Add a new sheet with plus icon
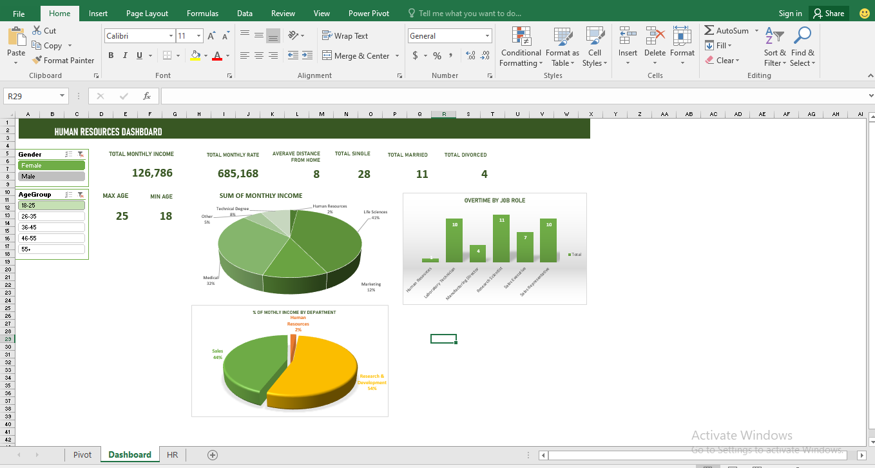Image resolution: width=875 pixels, height=468 pixels. pos(213,455)
